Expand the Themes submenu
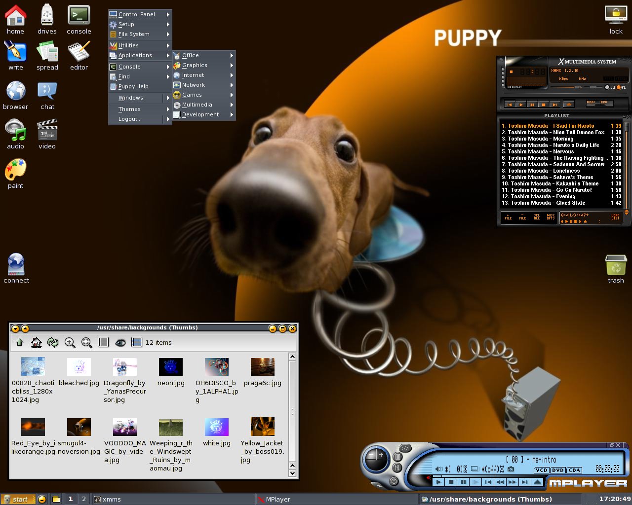632x505 pixels. pos(140,109)
